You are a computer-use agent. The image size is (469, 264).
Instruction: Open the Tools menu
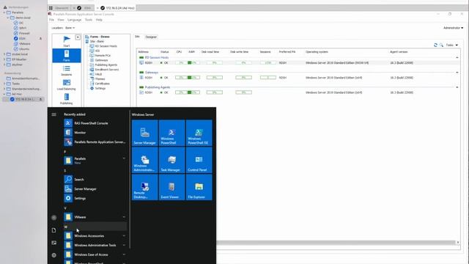[x=89, y=20]
